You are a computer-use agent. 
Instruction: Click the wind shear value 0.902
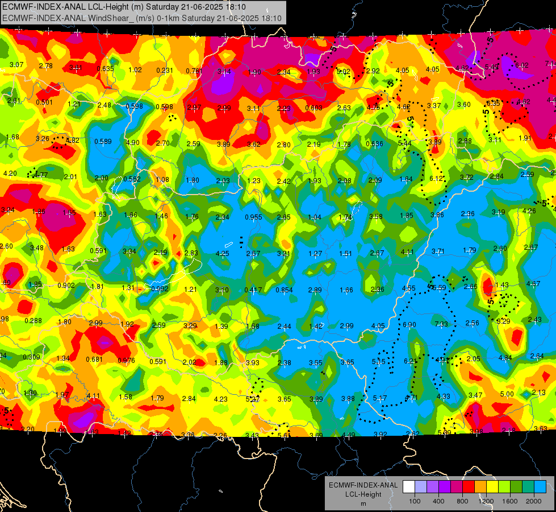point(66,286)
